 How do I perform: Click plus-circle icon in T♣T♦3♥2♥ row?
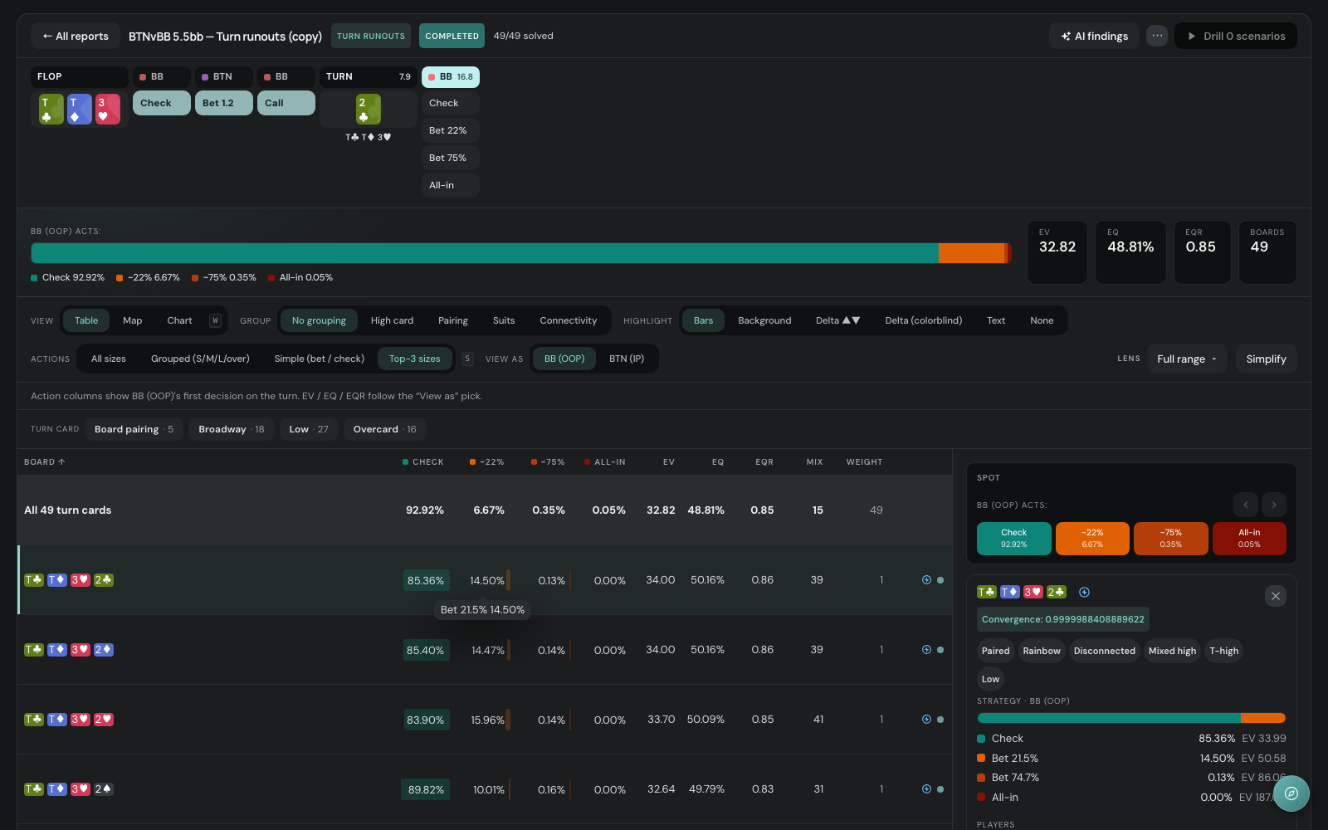tap(926, 720)
